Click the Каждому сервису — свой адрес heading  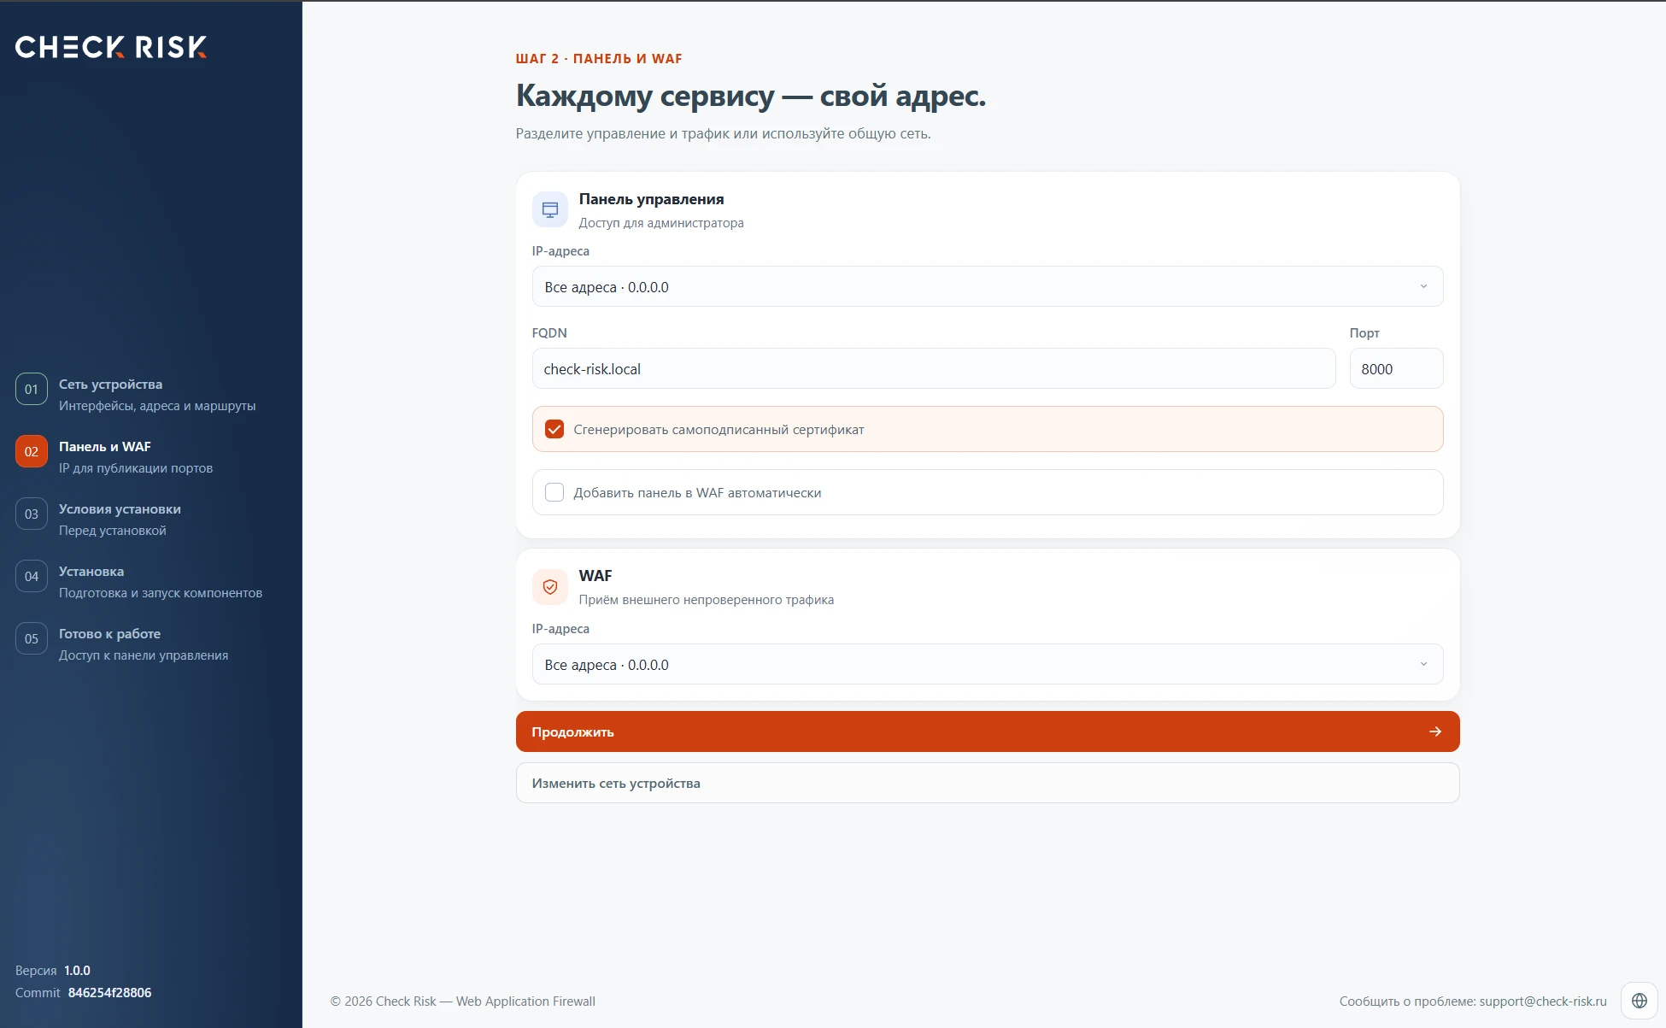(751, 96)
